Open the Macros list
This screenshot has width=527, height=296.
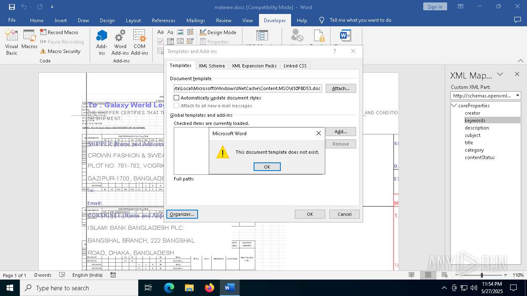29,39
